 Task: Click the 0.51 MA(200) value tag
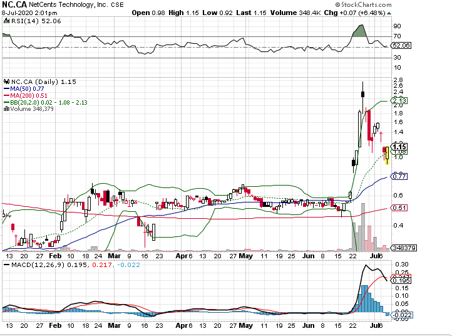399,208
